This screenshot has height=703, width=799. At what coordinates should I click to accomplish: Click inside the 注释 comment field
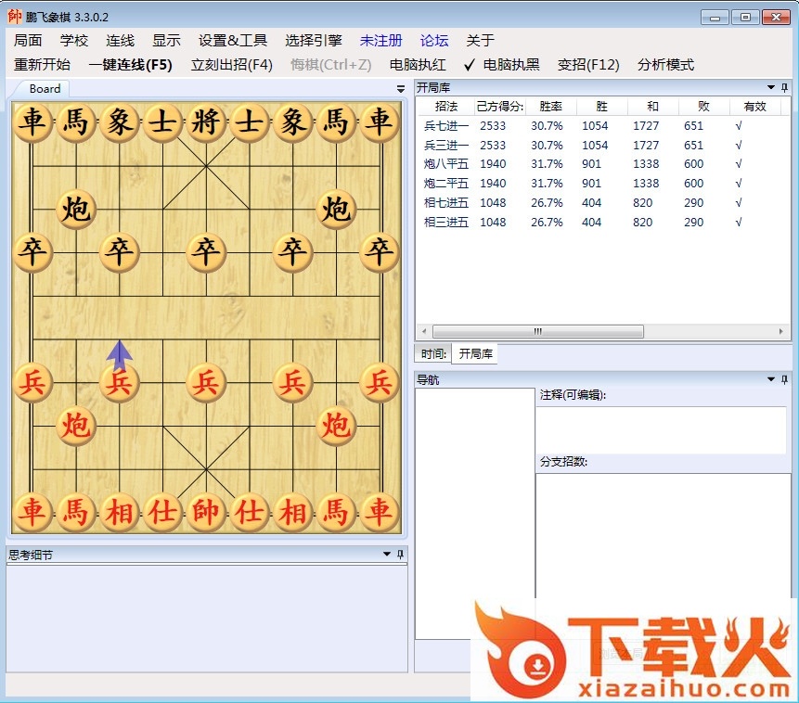click(x=661, y=430)
